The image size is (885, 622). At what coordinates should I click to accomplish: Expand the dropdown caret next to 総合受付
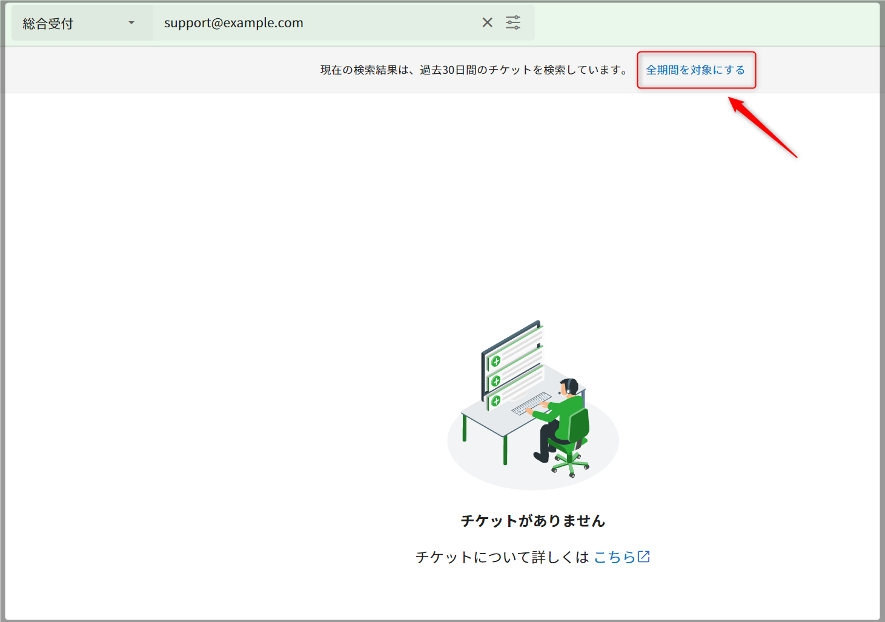click(x=131, y=23)
